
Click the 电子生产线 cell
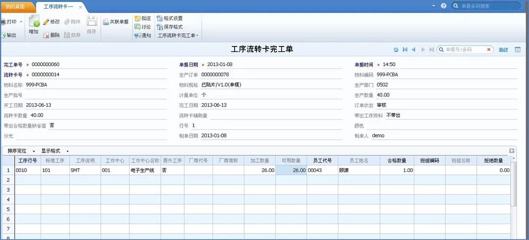(x=145, y=170)
